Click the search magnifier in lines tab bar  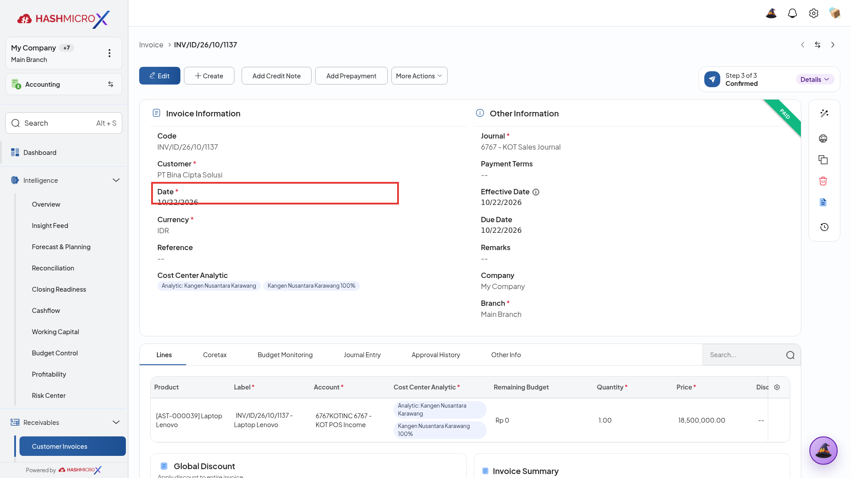click(790, 355)
